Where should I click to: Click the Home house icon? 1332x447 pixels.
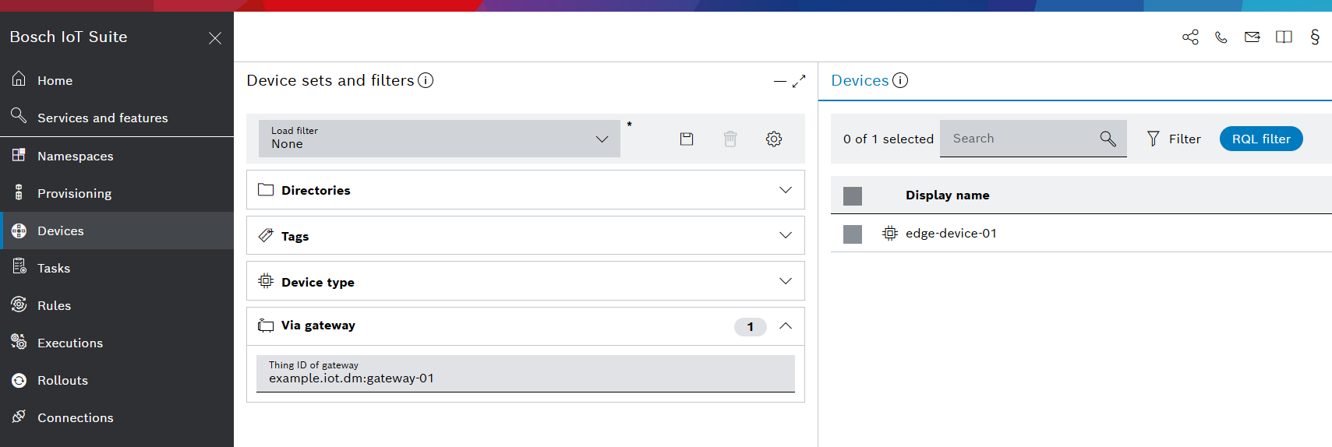19,79
